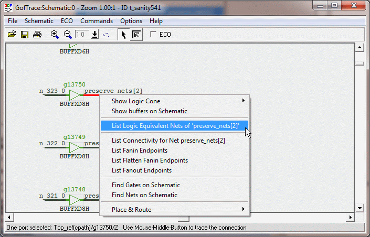The width and height of the screenshot is (370, 237).
Task: Click the g13748 buffer gate symbol
Action: (75, 200)
